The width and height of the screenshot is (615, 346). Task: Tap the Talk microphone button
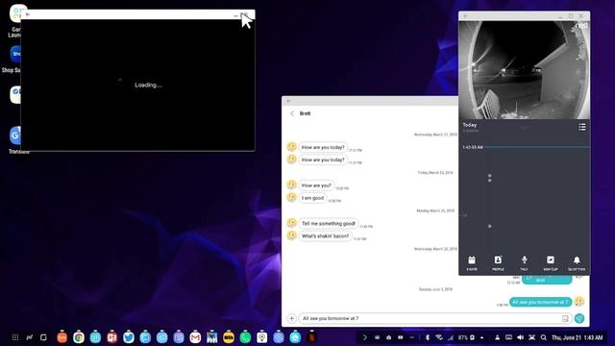pos(524,263)
